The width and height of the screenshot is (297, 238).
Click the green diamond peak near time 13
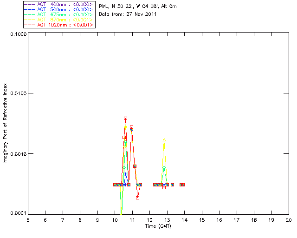pyautogui.click(x=164, y=168)
